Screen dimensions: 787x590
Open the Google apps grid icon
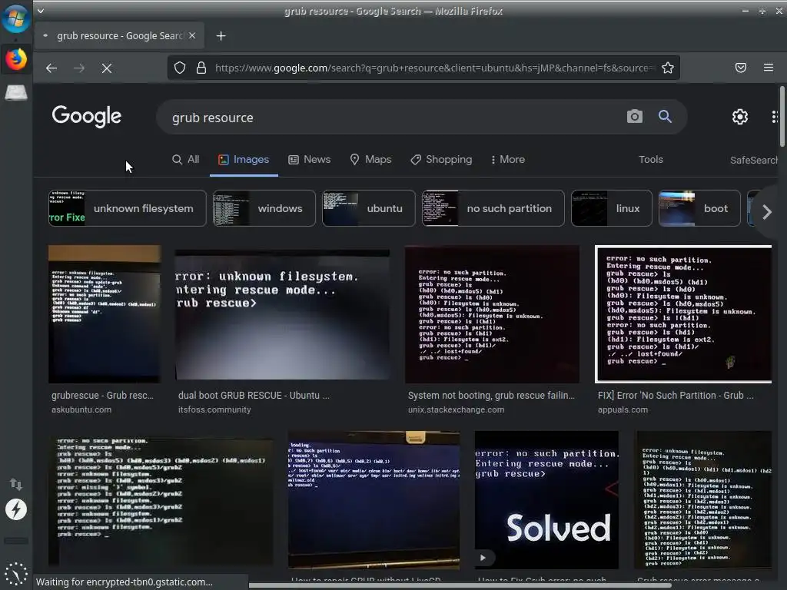pyautogui.click(x=775, y=117)
